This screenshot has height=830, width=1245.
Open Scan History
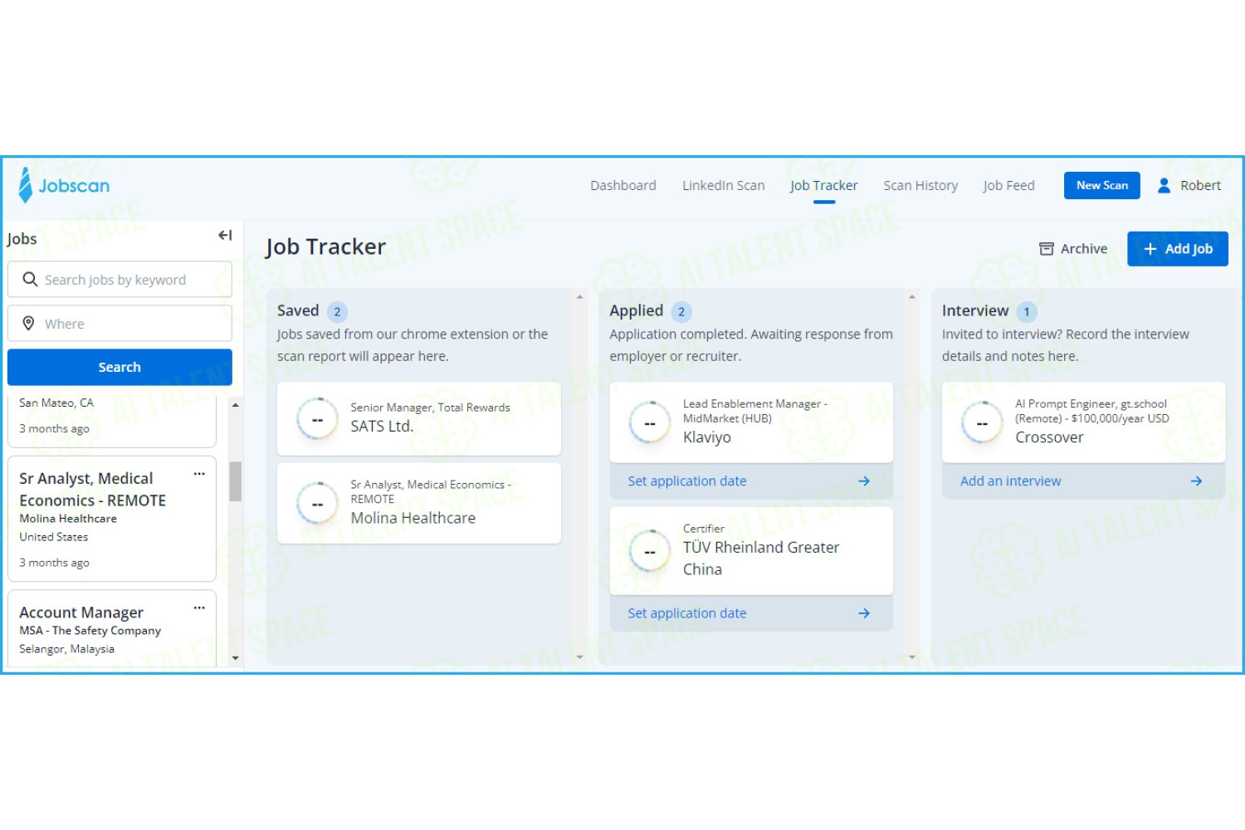point(920,185)
